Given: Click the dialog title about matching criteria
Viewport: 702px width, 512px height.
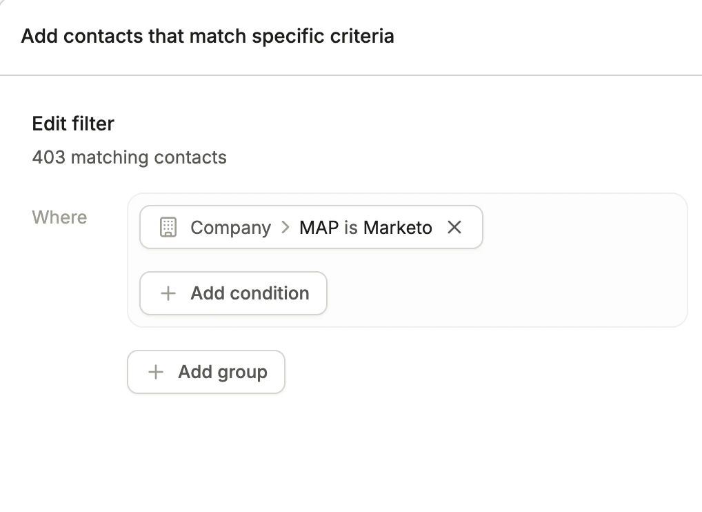Looking at the screenshot, I should 208,36.
